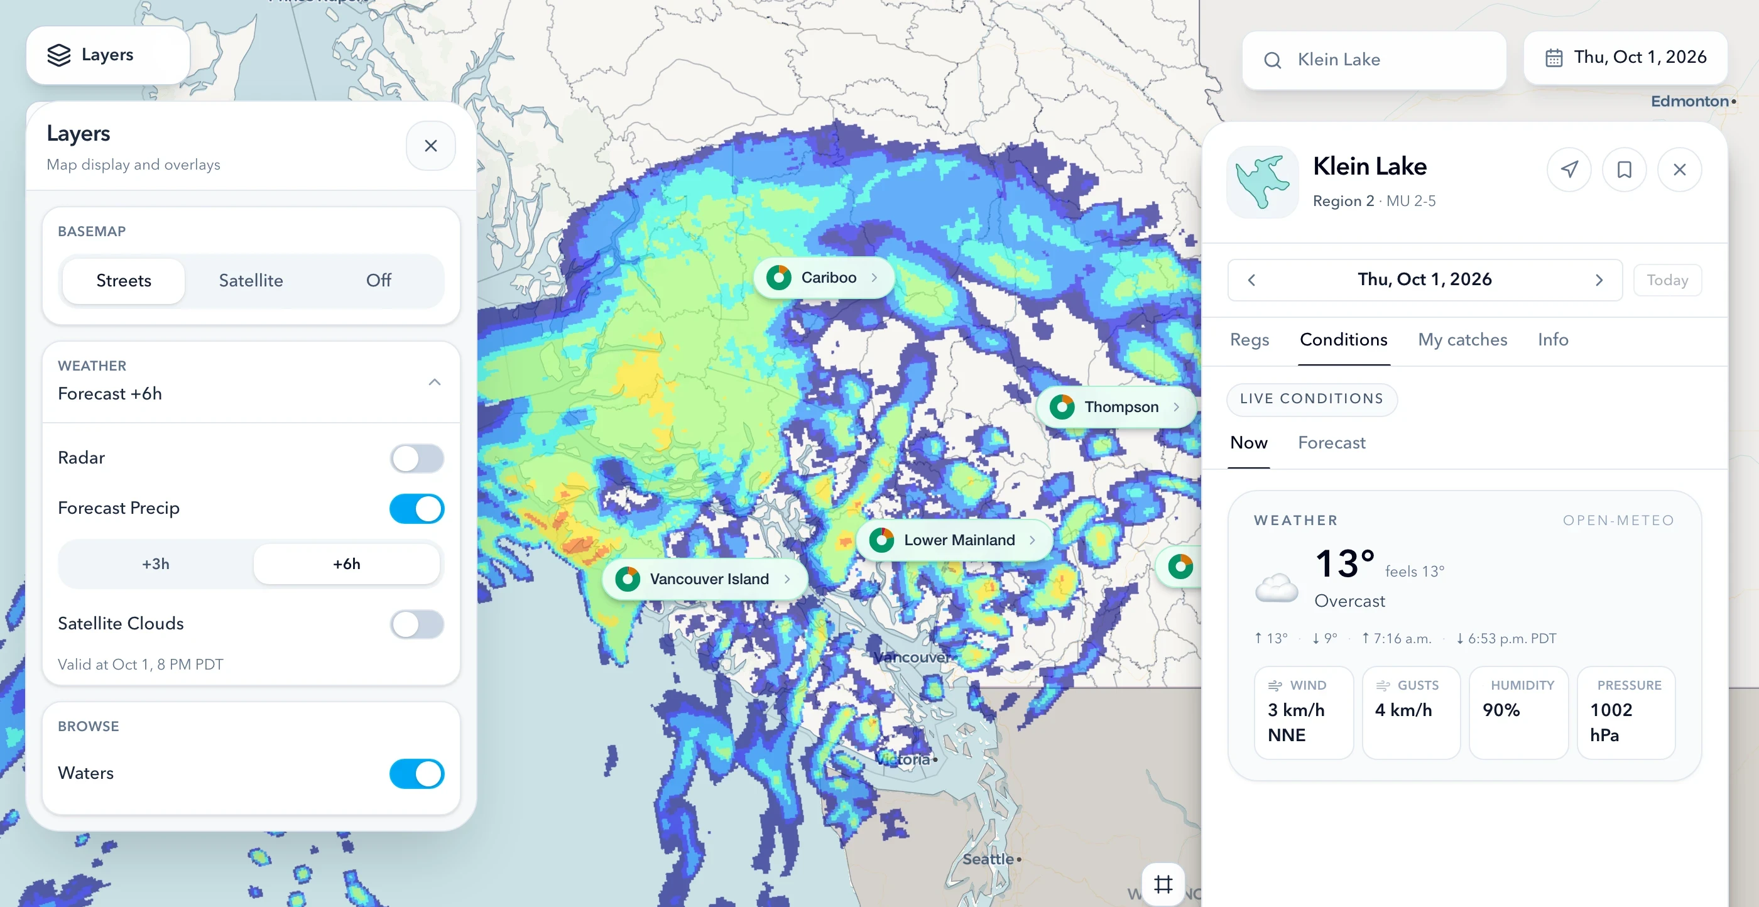The image size is (1759, 907).
Task: Turn off the Waters browse switch
Action: (x=417, y=774)
